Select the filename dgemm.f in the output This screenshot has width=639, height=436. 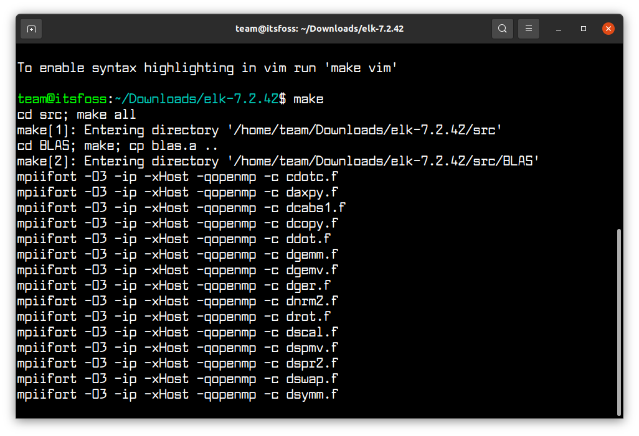(312, 254)
